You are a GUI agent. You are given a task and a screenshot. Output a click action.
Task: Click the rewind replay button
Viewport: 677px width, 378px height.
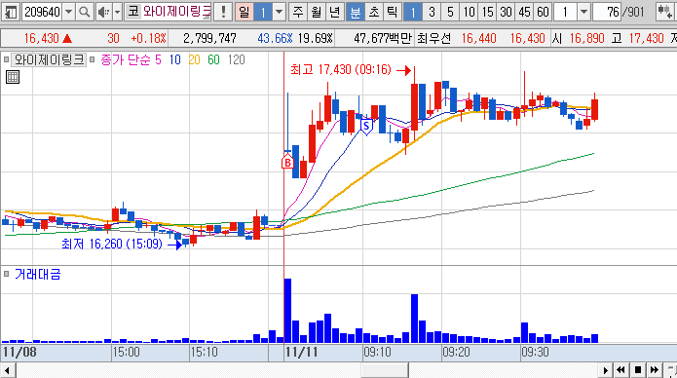pos(621,370)
